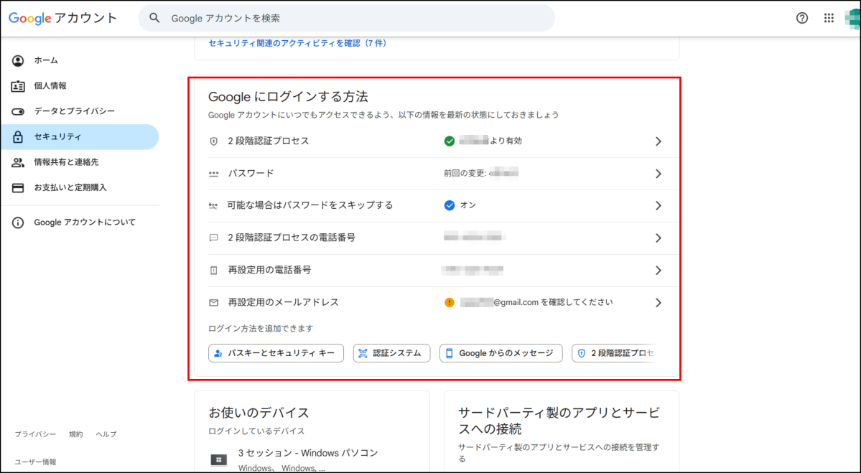
Task: Click サードパーティ製のアプリとサービスへの接続 heading
Action: coord(559,421)
